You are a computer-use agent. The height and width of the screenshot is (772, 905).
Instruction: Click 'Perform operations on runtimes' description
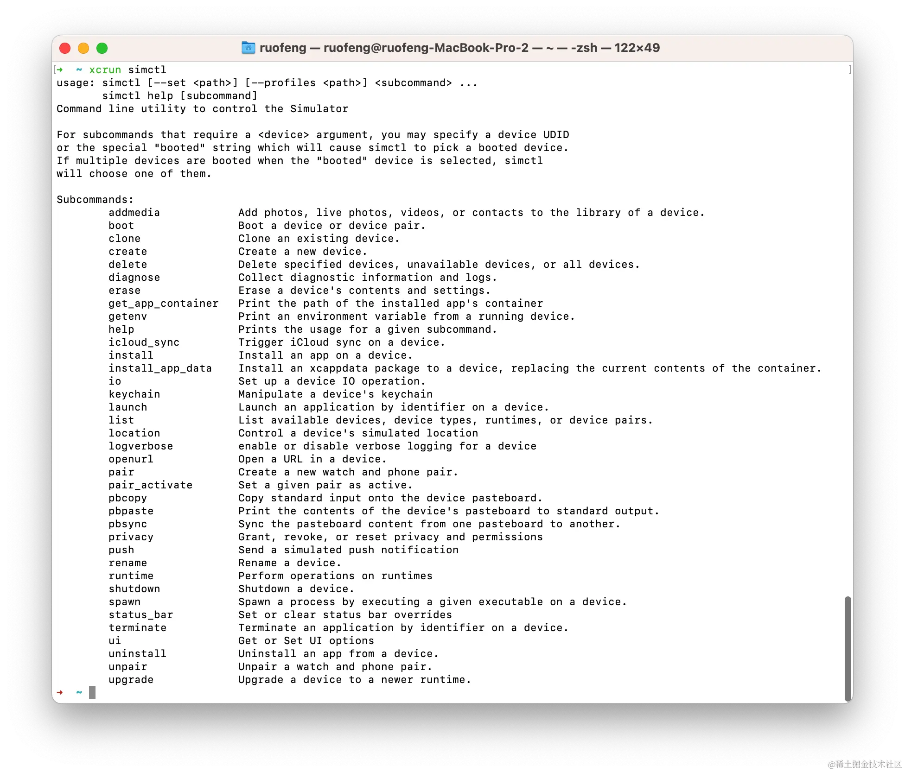pos(336,576)
